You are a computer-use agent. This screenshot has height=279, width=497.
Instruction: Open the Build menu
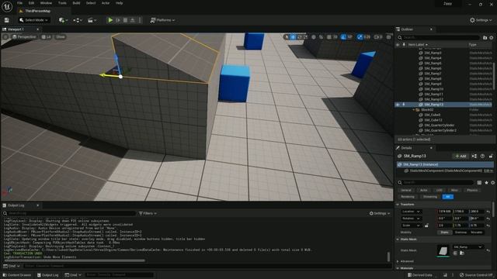click(x=76, y=3)
